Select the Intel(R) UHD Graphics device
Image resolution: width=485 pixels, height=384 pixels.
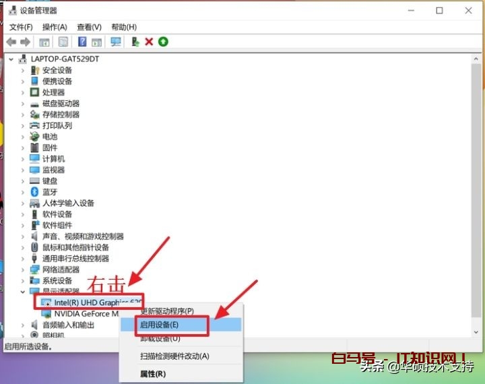coord(94,302)
